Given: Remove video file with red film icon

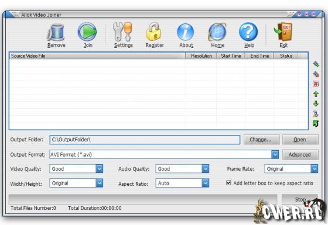Looking at the screenshot, I should [316, 74].
